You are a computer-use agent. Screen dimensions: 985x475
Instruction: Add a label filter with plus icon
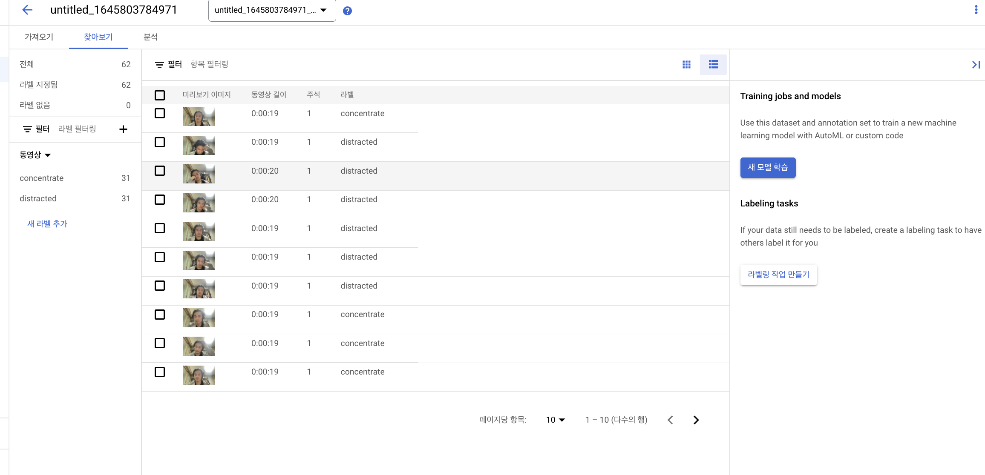(123, 129)
